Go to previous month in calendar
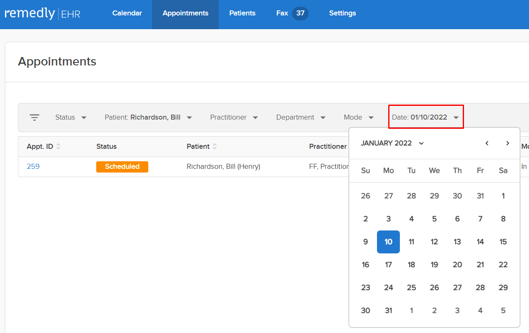The height and width of the screenshot is (333, 529). click(487, 143)
